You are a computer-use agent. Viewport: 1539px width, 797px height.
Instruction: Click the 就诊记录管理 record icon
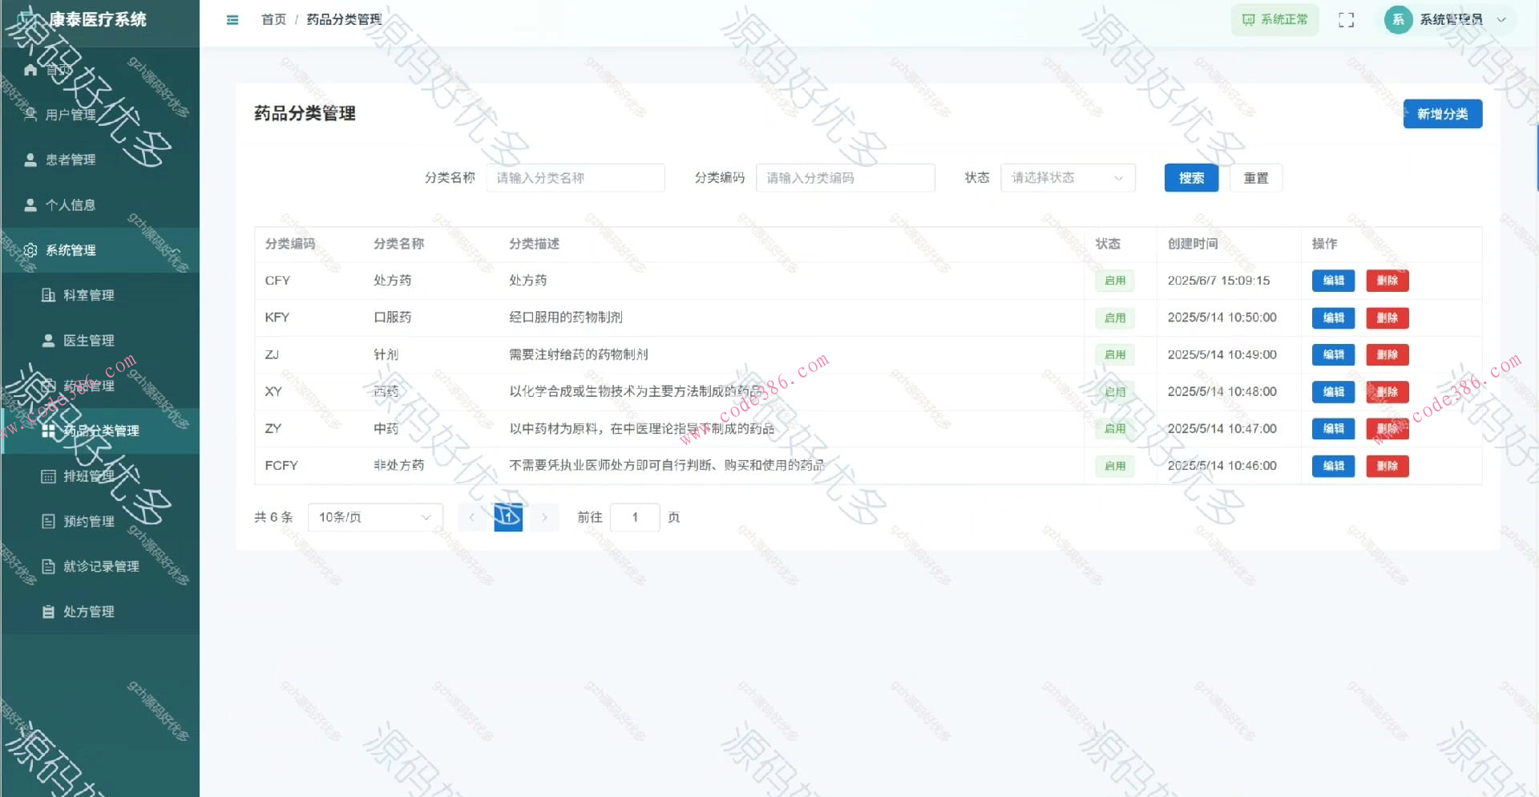(50, 566)
